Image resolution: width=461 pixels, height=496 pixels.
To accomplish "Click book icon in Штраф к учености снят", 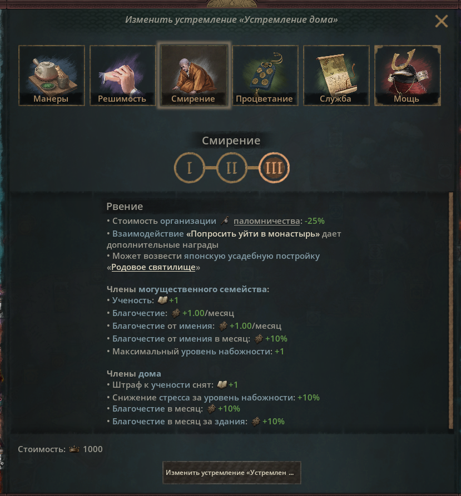I will click(x=222, y=385).
